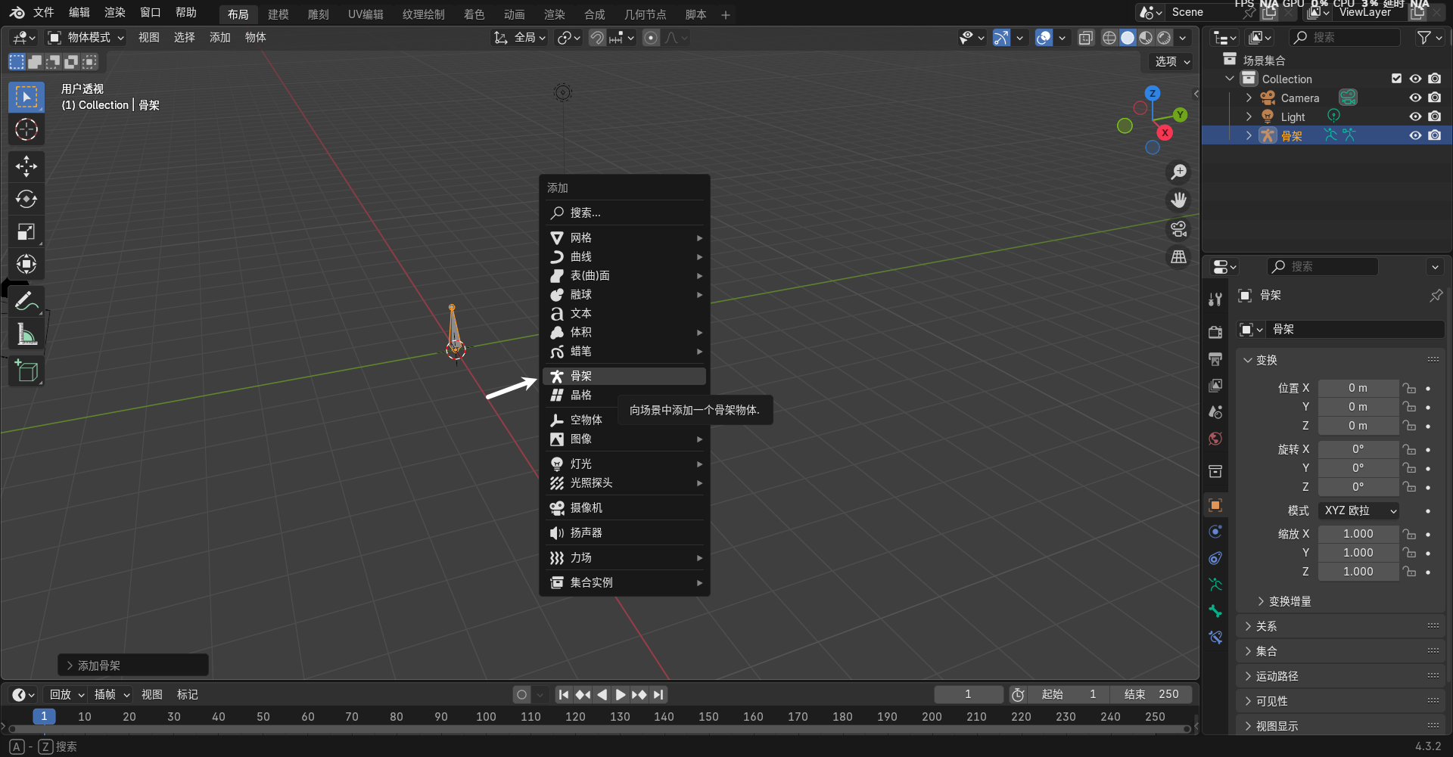This screenshot has width=1453, height=757.
Task: Click the play animation button
Action: pos(621,694)
